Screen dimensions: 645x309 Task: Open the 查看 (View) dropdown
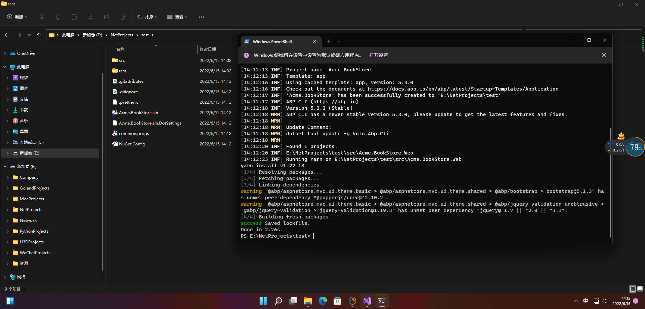pos(177,17)
